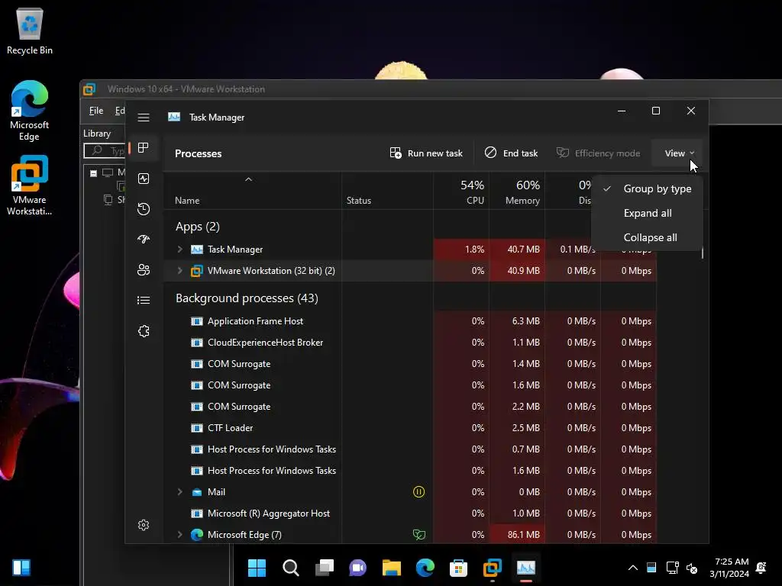Toggle the Group by type option

[648, 189]
